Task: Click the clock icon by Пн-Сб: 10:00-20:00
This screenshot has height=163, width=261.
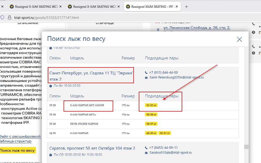Action: [x=51, y=155]
